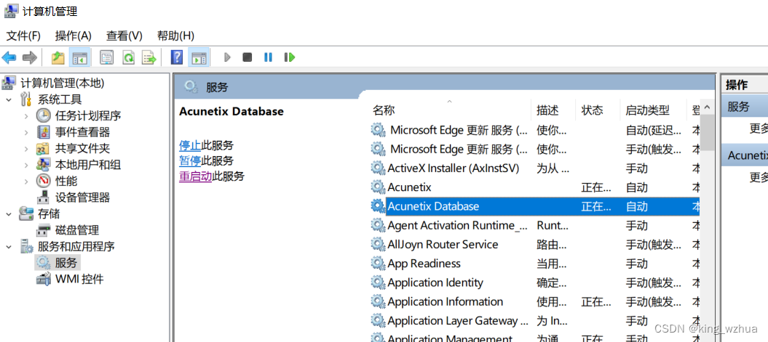Click the Forward arrow toolbar icon
Screen dimensions: 768x342
(30, 57)
